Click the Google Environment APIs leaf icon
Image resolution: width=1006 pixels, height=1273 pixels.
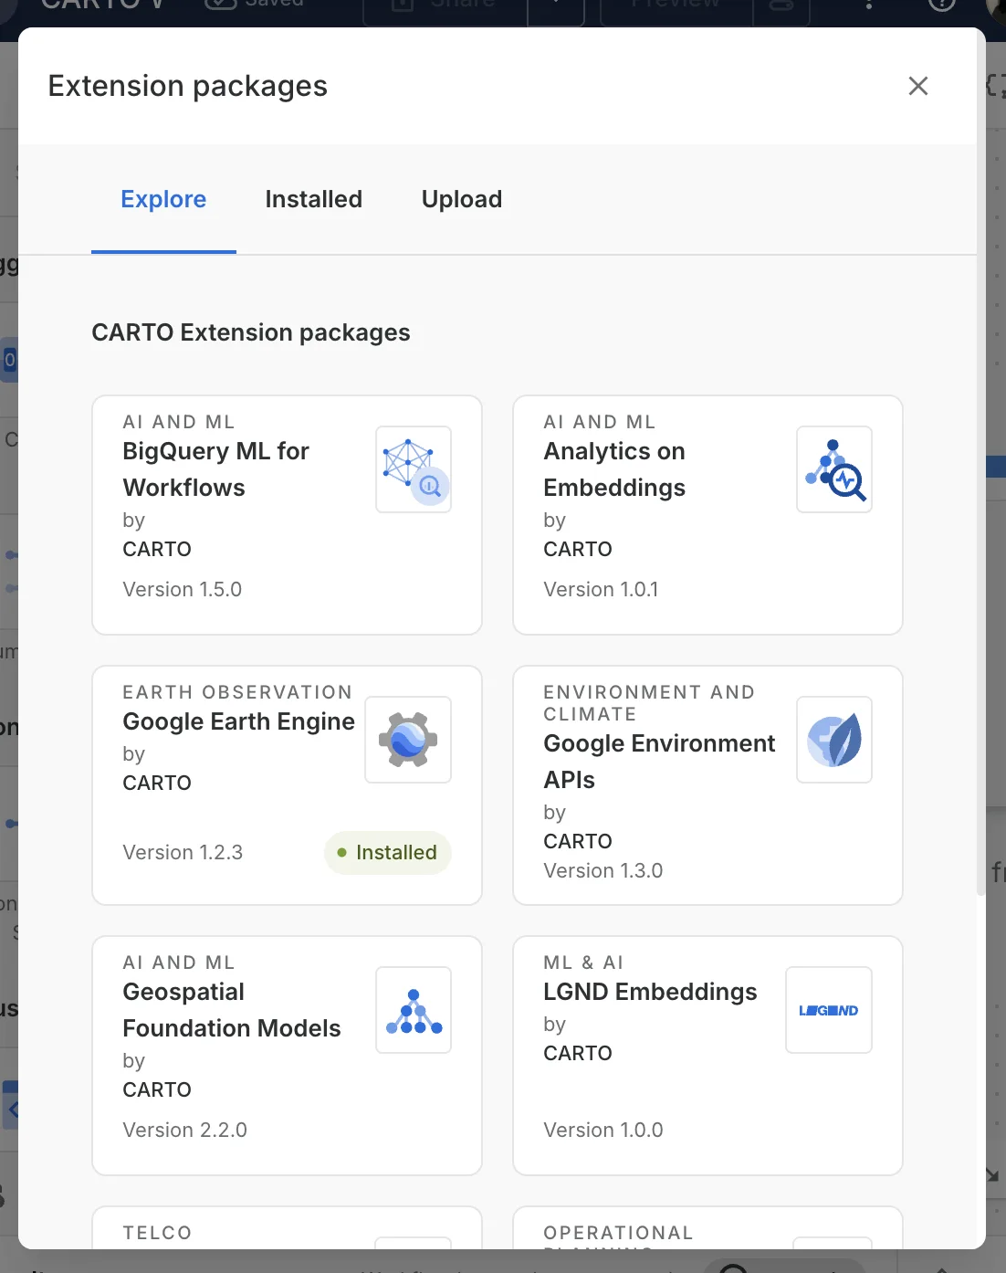pyautogui.click(x=834, y=740)
